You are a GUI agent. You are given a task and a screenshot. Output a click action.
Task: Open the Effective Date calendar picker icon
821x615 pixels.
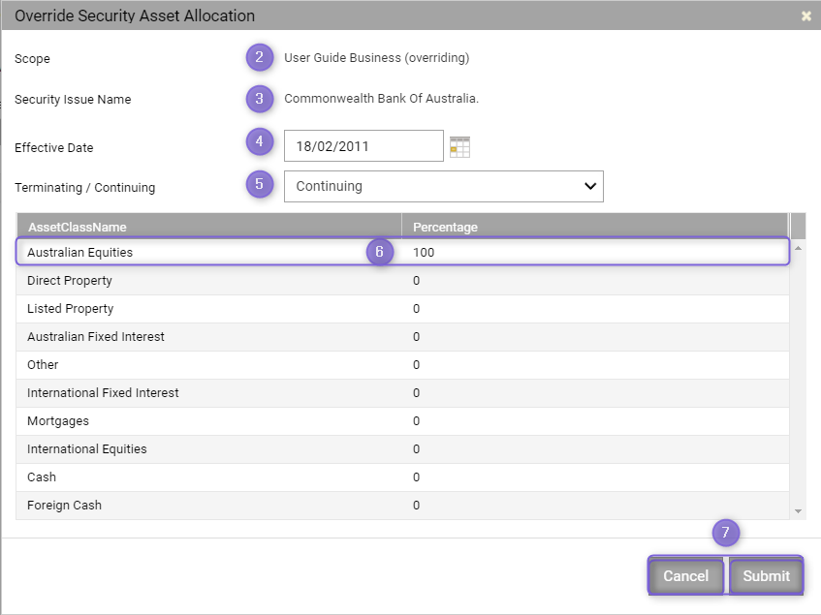459,147
